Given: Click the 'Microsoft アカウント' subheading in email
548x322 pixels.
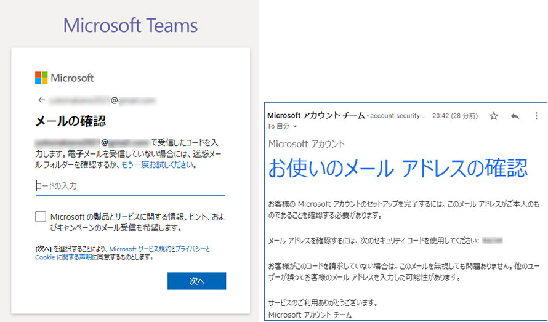Looking at the screenshot, I should [x=307, y=143].
